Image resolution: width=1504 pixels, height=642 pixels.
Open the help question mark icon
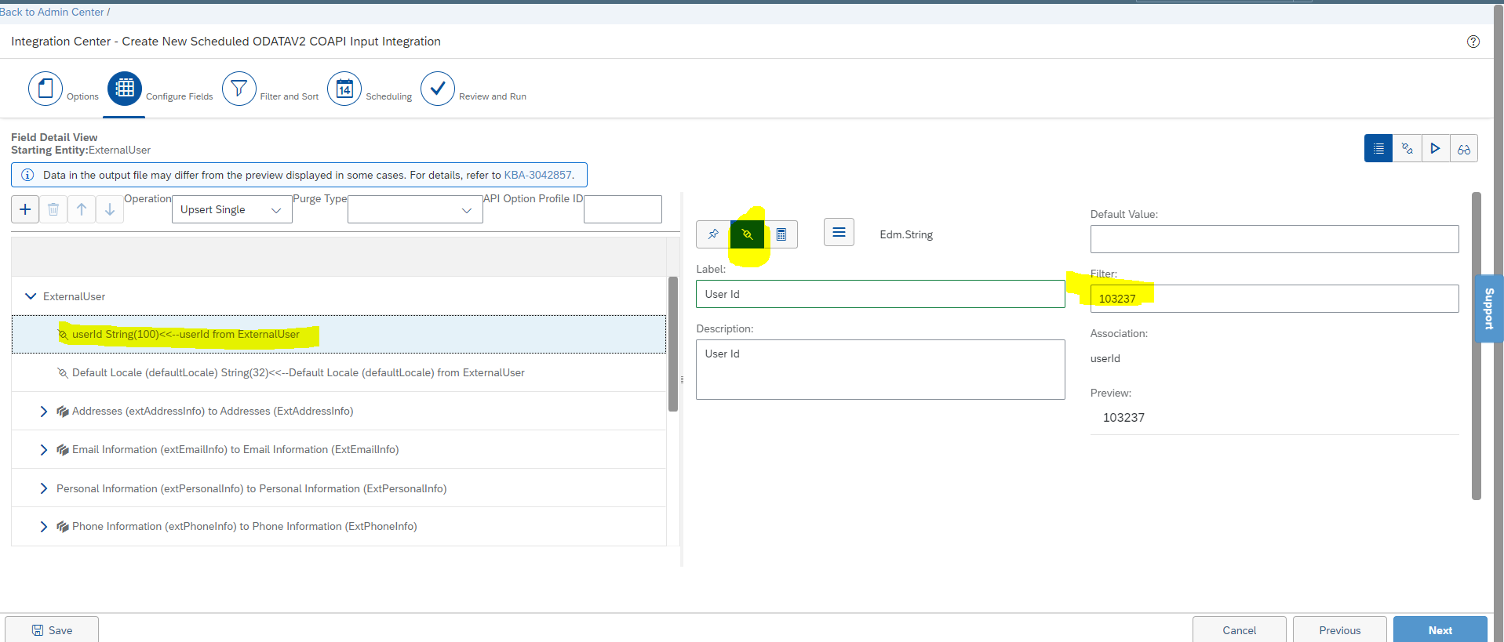pos(1473,42)
